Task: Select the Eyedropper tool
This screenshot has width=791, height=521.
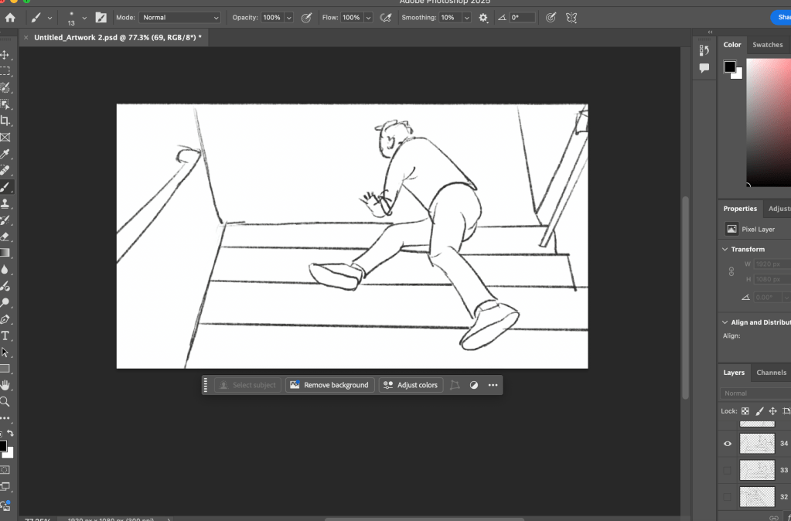Action: point(5,154)
